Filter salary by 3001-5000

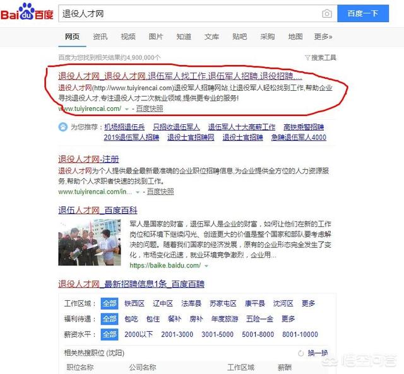point(217,334)
